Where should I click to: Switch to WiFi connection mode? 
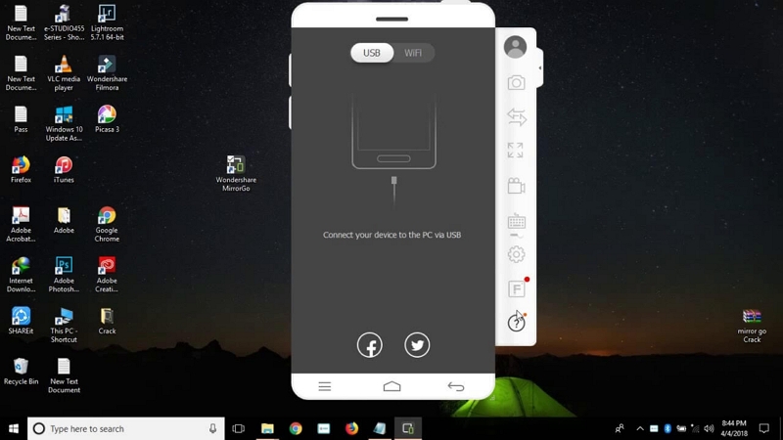(413, 53)
